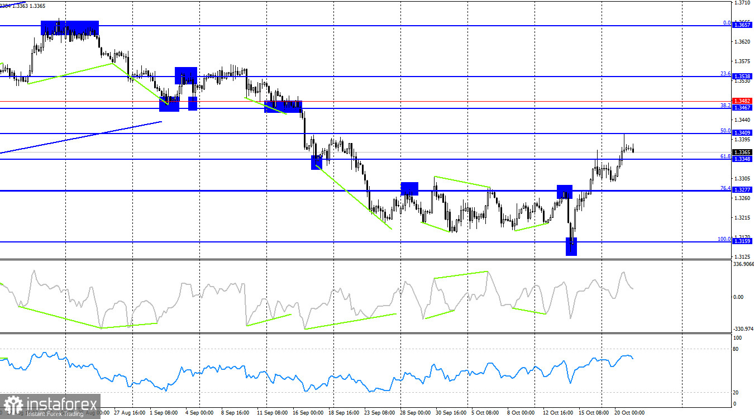Select the 1.3125 price axis value

click(742, 257)
